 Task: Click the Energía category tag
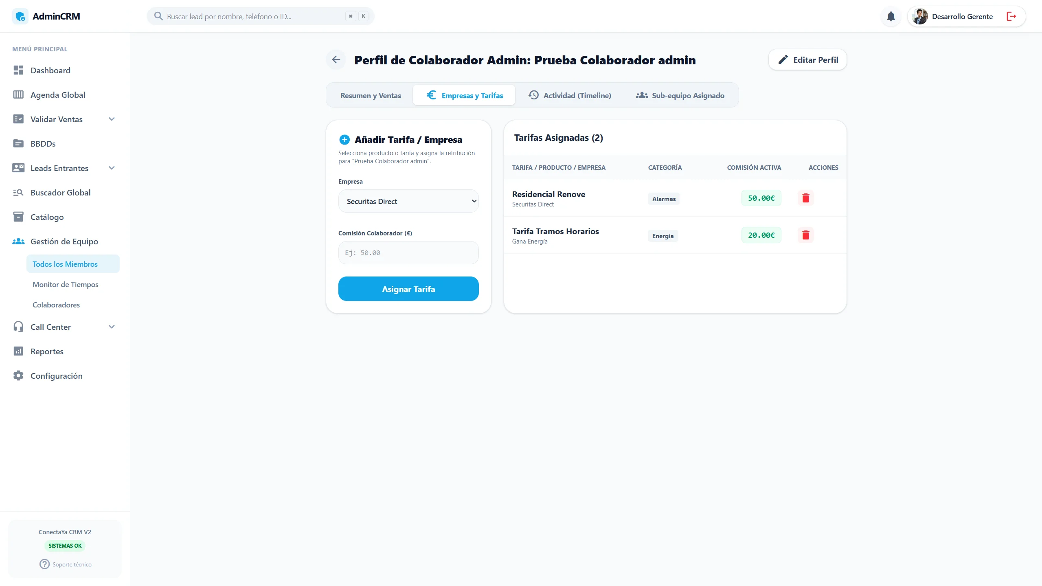663,236
